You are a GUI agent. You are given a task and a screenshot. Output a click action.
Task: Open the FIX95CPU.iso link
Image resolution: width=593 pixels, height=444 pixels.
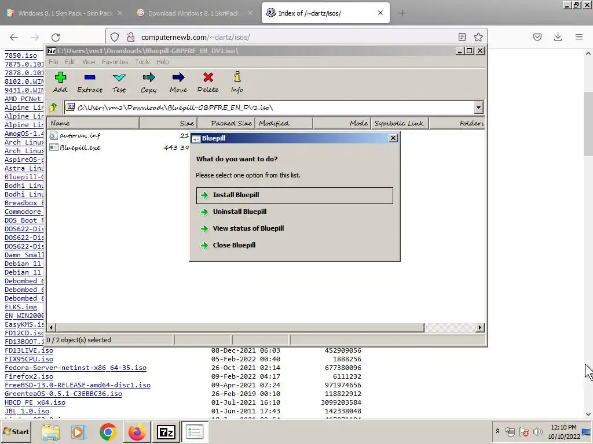29,360
